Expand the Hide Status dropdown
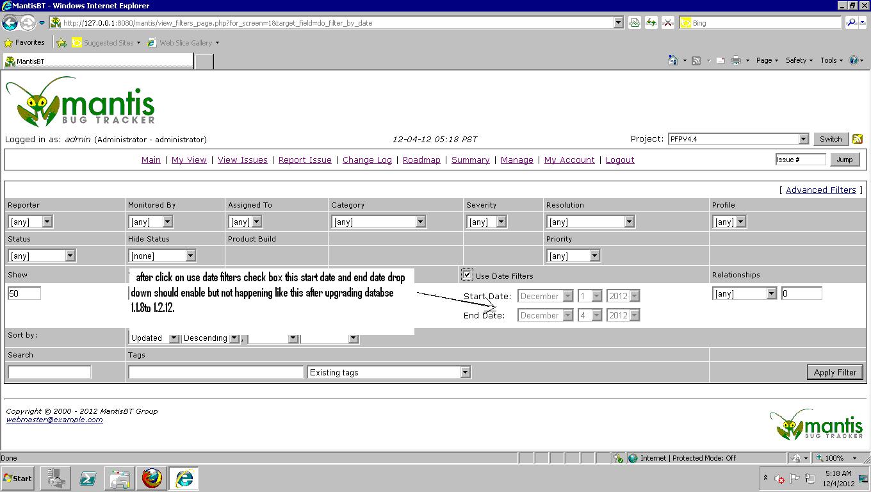This screenshot has height=492, width=871. point(161,256)
